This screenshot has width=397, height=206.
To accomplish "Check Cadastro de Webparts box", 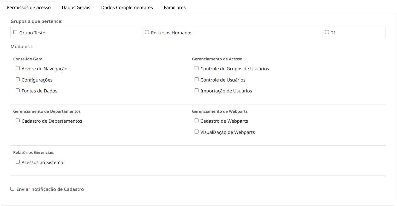I will (197, 121).
